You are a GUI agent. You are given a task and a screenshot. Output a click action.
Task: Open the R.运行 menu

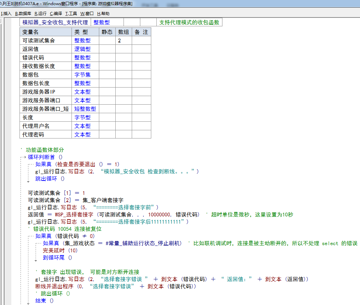40,14
